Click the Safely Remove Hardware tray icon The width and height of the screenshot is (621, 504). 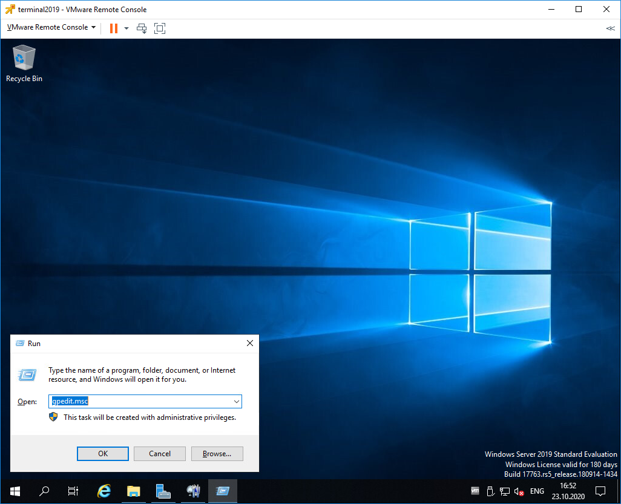(x=490, y=491)
